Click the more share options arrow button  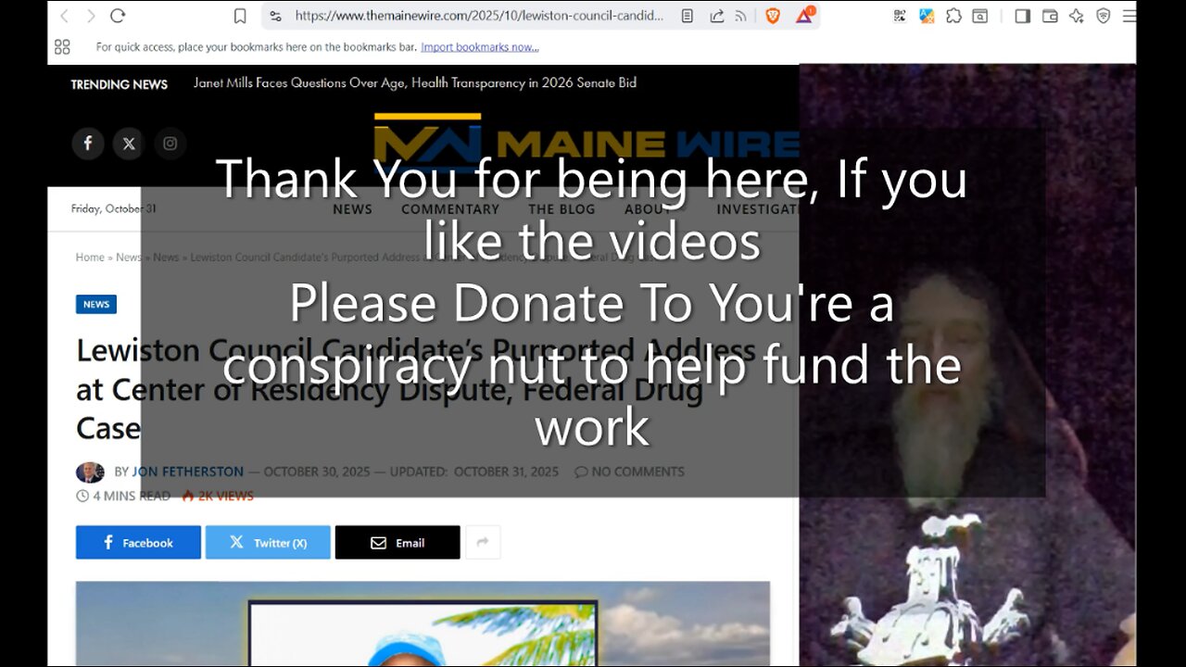[483, 543]
